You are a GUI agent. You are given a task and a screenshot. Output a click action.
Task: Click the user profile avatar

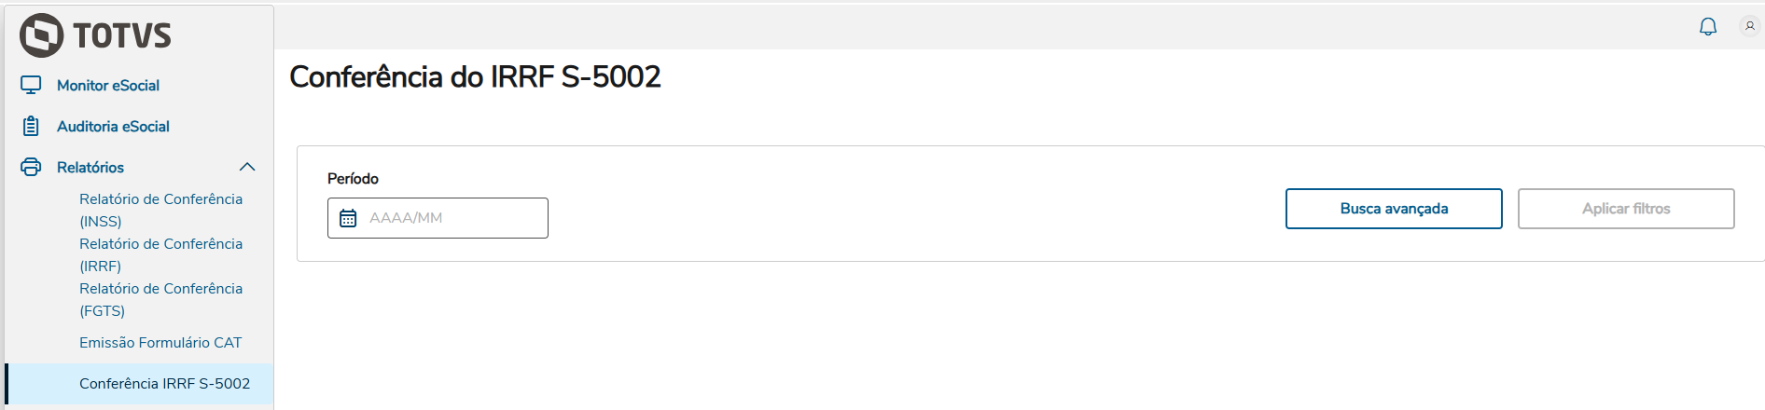pyautogui.click(x=1749, y=26)
